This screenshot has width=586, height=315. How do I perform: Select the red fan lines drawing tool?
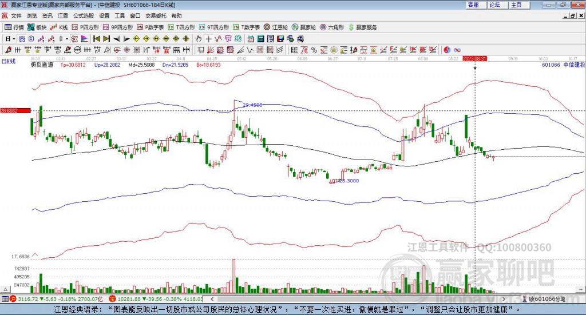click(211, 50)
